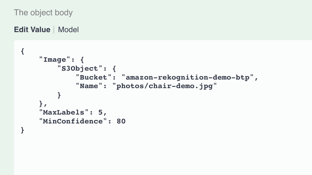
Task: Click the MaxLabels value 5
Action: (x=100, y=112)
